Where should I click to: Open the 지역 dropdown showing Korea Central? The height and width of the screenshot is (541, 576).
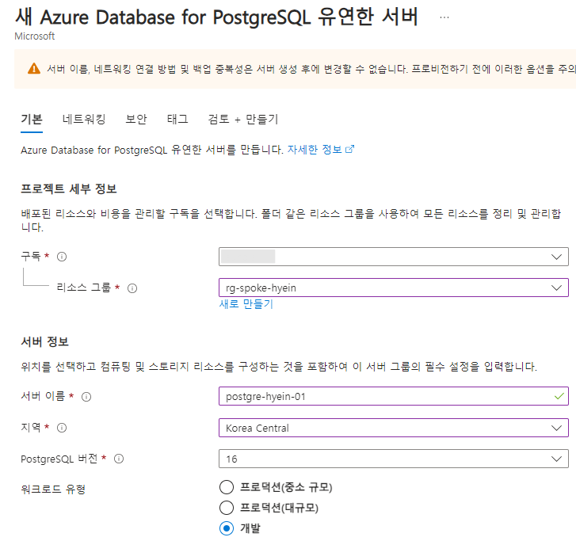coord(394,428)
